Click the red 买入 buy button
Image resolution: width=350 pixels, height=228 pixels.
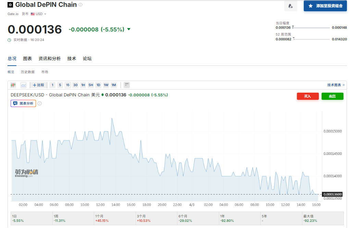(308, 96)
